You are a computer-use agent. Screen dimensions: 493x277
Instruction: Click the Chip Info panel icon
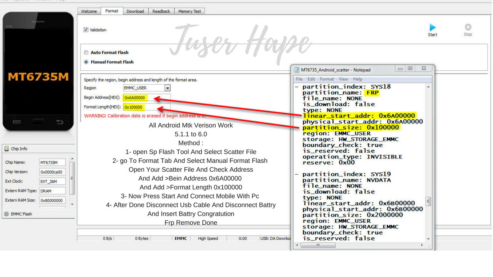(7, 149)
